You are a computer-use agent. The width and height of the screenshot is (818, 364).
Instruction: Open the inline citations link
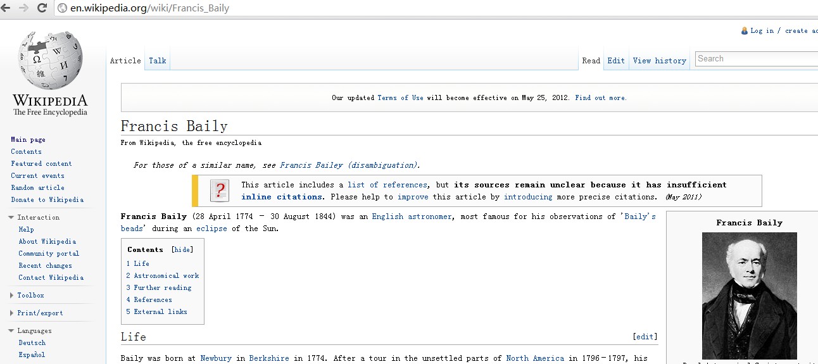coord(282,197)
